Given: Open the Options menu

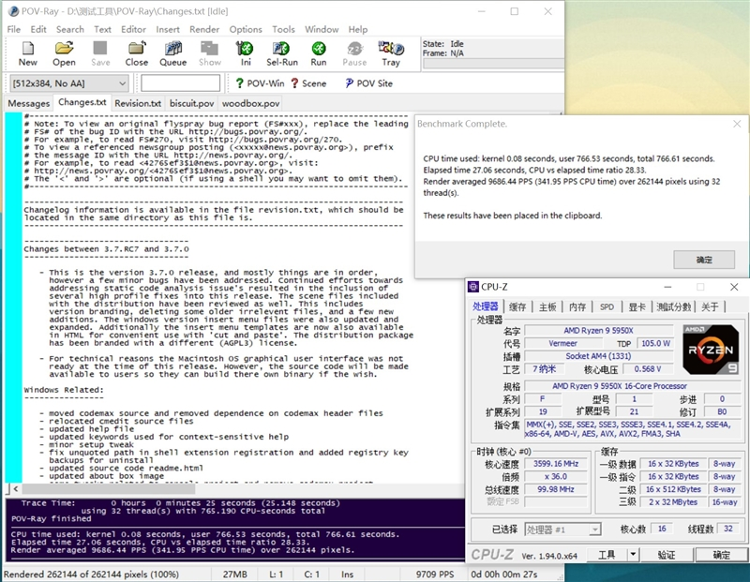Looking at the screenshot, I should click(x=246, y=29).
